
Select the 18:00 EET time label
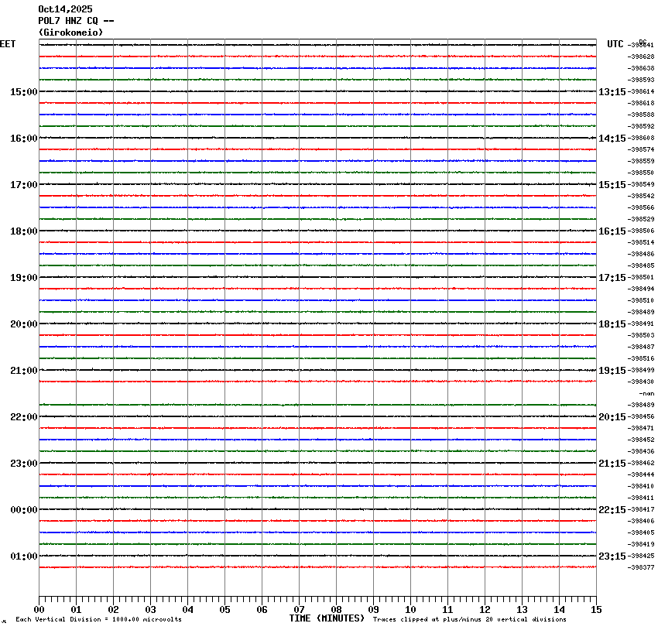[x=23, y=231]
